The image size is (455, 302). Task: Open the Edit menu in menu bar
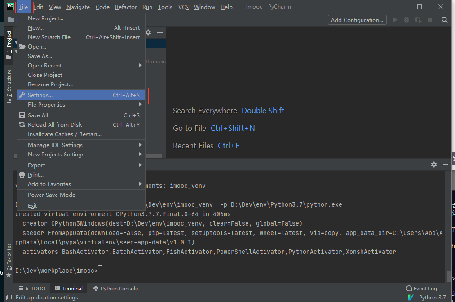point(38,7)
